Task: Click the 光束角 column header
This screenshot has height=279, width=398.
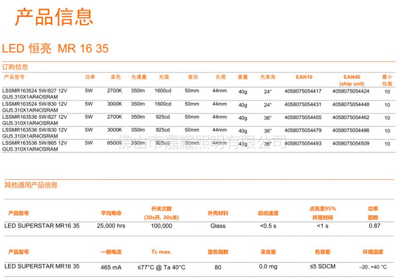Action: [268, 77]
